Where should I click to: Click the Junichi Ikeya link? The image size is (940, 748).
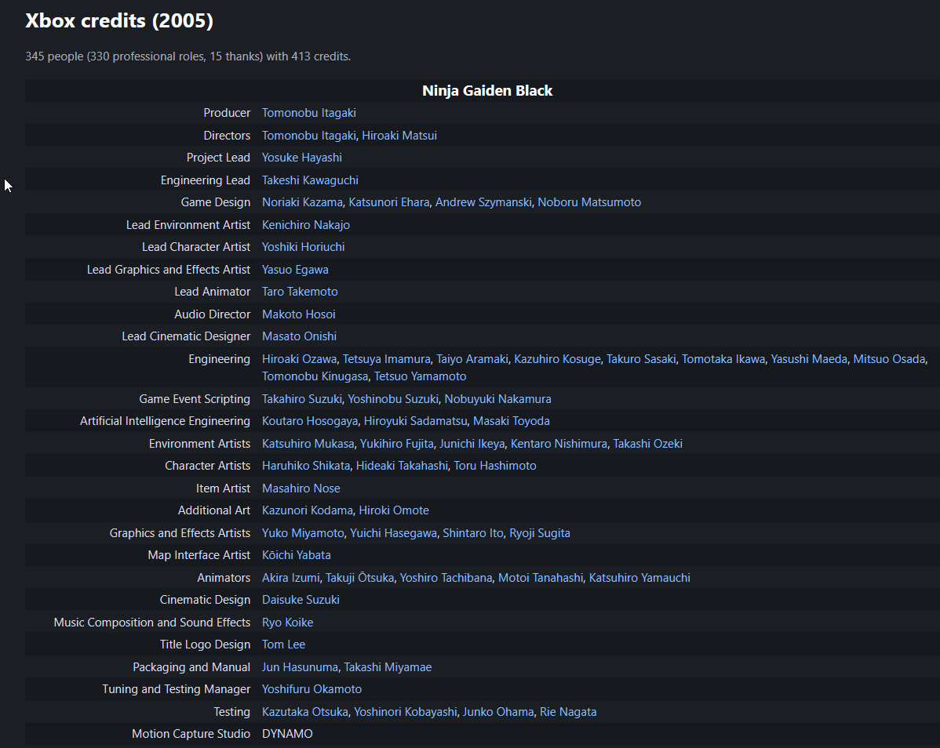tap(472, 444)
